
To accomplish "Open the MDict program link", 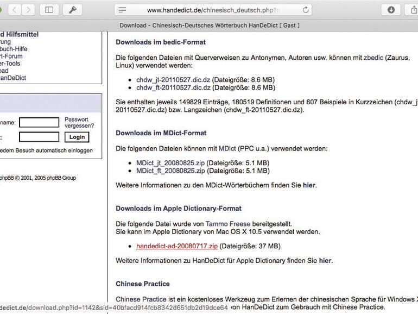I will [227, 149].
